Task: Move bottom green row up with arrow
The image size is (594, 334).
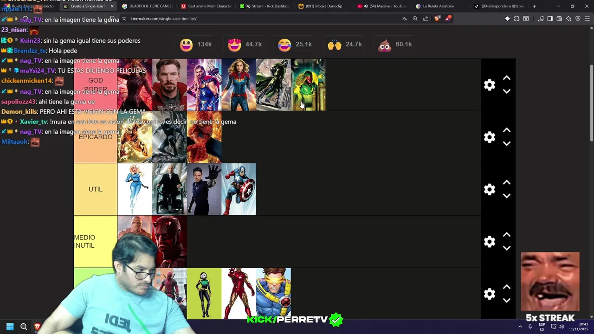Action: pyautogui.click(x=507, y=288)
